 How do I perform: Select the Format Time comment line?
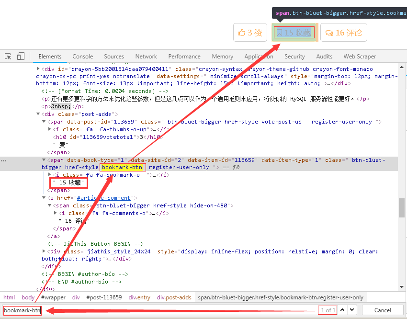click(x=105, y=91)
